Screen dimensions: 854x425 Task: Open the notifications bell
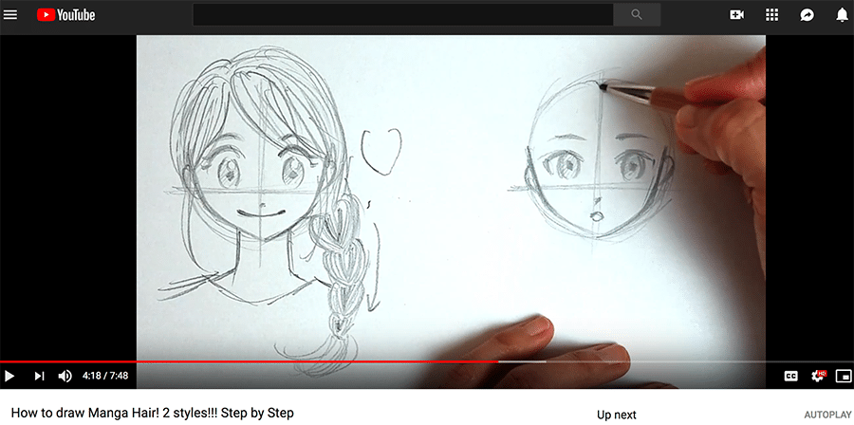click(x=842, y=15)
